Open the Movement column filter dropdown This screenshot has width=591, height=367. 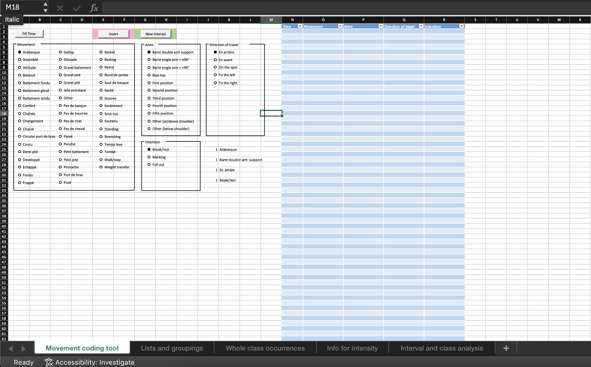pyautogui.click(x=340, y=26)
